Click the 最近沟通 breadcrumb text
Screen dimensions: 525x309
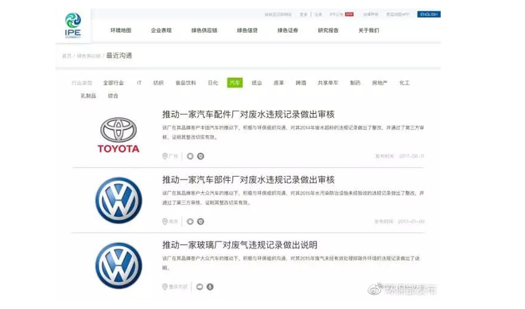click(119, 56)
